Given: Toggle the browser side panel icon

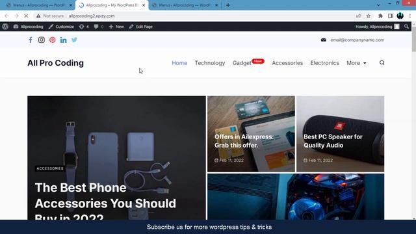Looking at the screenshot, I should click(x=390, y=16).
